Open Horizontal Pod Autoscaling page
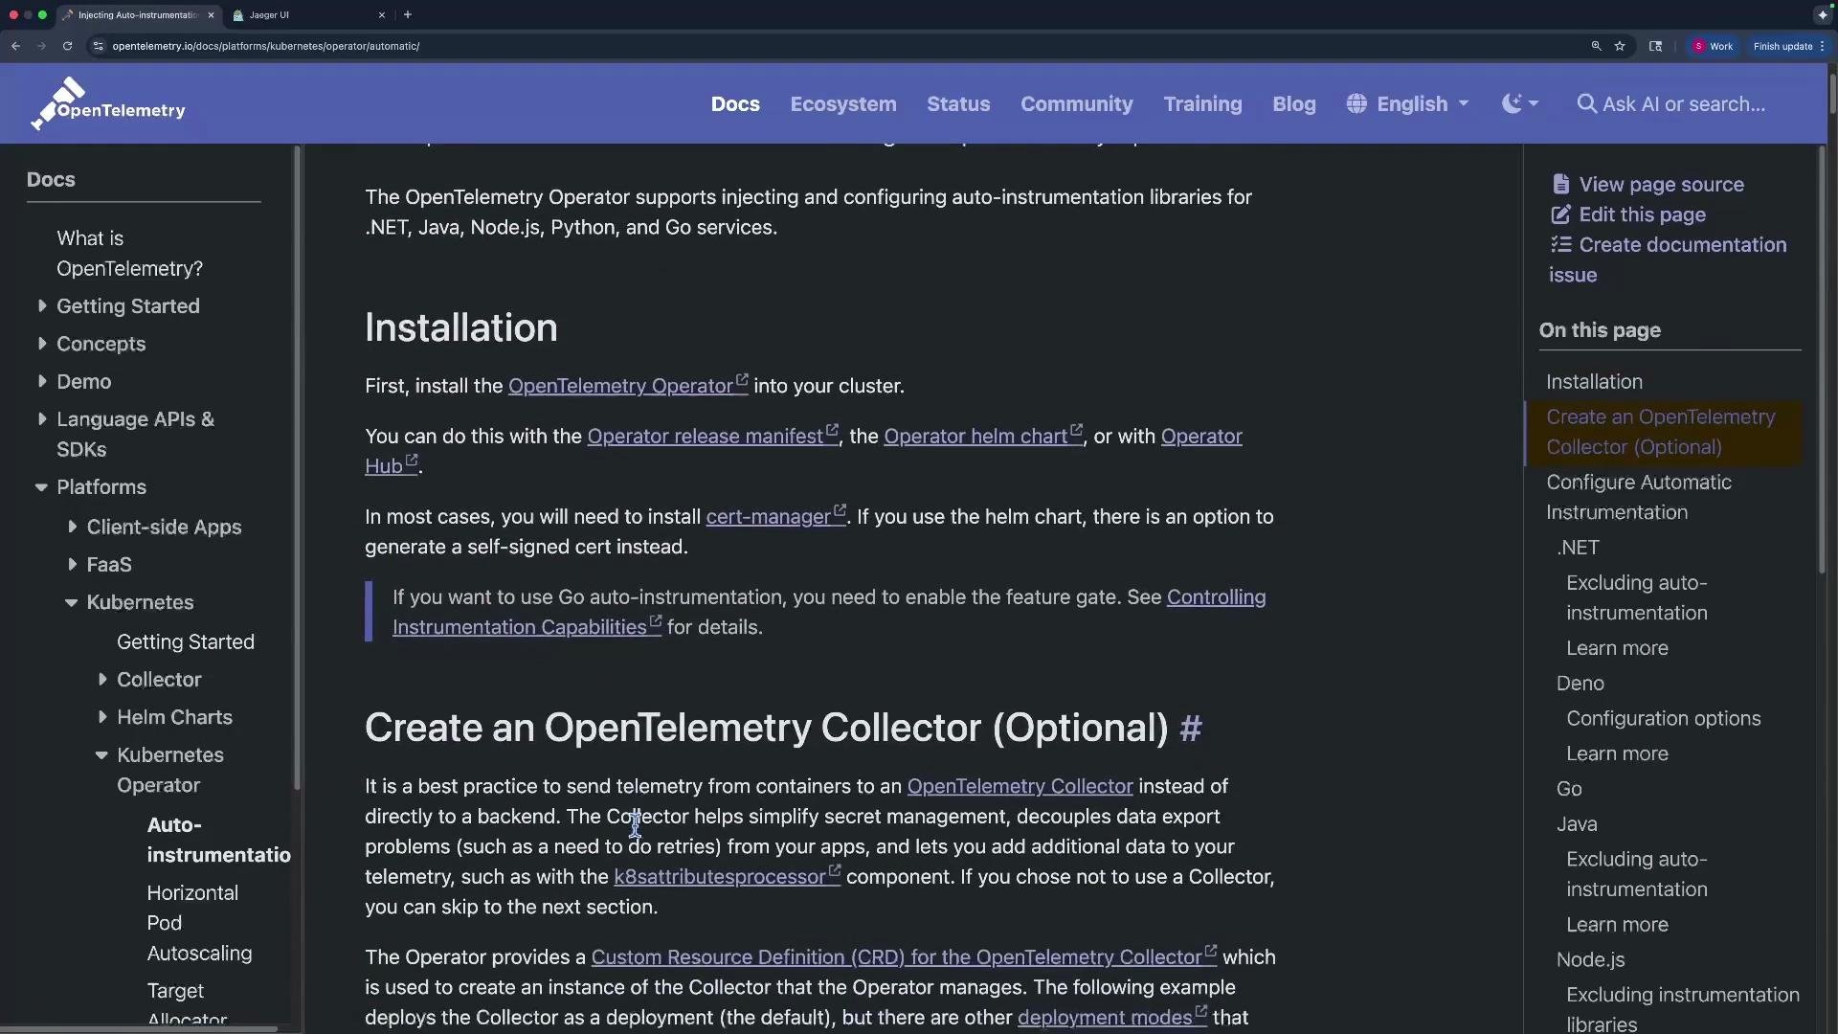 pyautogui.click(x=199, y=922)
